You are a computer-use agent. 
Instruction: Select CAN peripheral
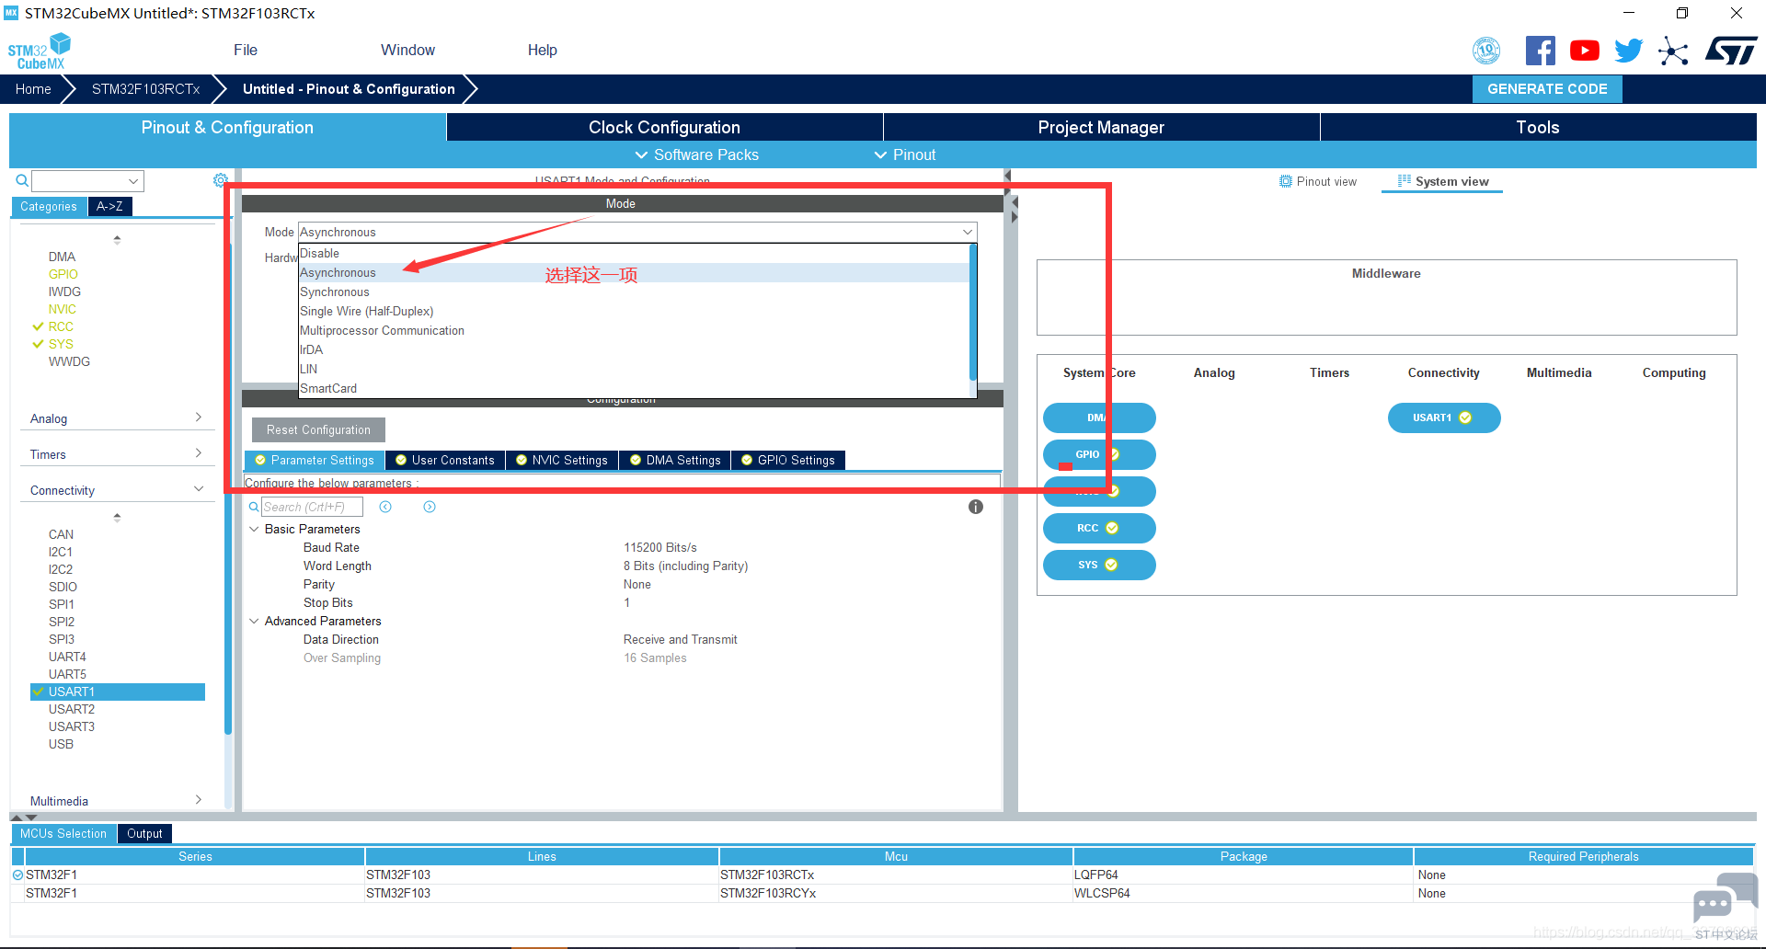coord(61,534)
